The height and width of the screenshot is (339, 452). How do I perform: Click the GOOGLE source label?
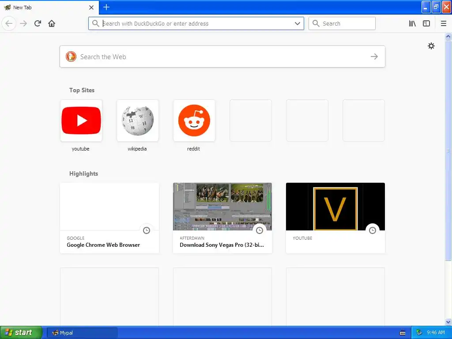(x=75, y=238)
